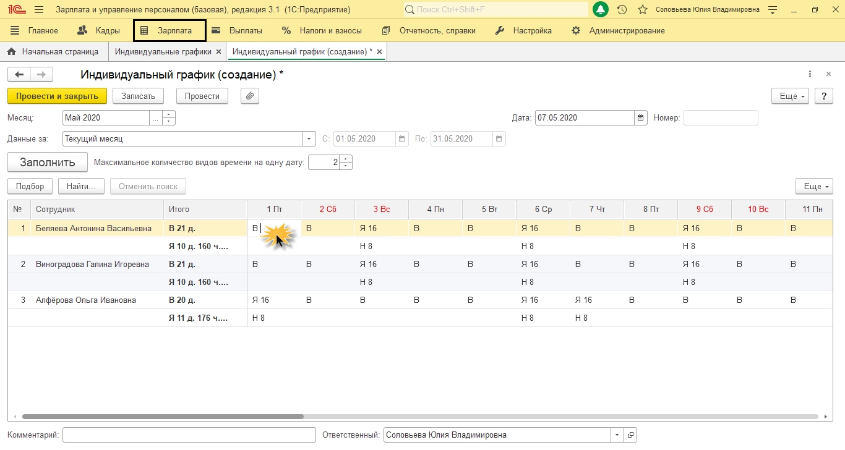This screenshot has width=845, height=450.
Task: Go forward with the right arrow button
Action: [41, 75]
